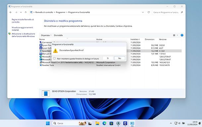This screenshot has width=202, height=127.
Task: Expand recent locations chevron
Action: (x=21, y=12)
